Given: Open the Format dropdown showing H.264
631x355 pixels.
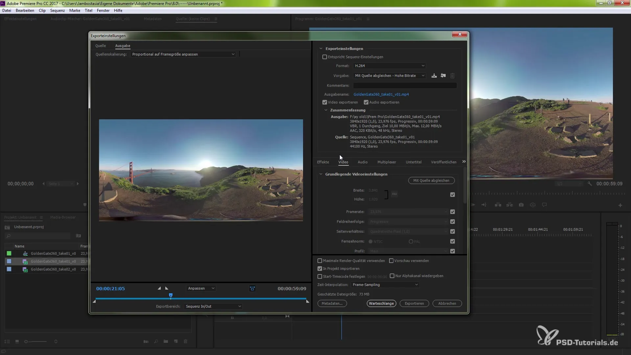Looking at the screenshot, I should (389, 66).
